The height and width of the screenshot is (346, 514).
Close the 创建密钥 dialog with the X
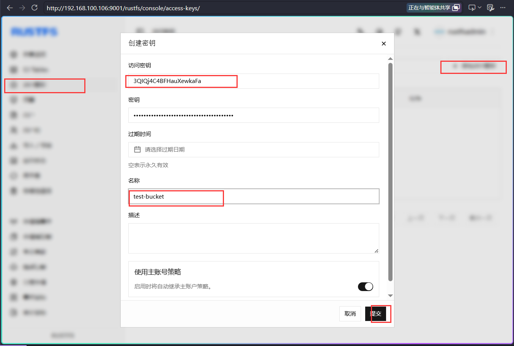pos(384,44)
